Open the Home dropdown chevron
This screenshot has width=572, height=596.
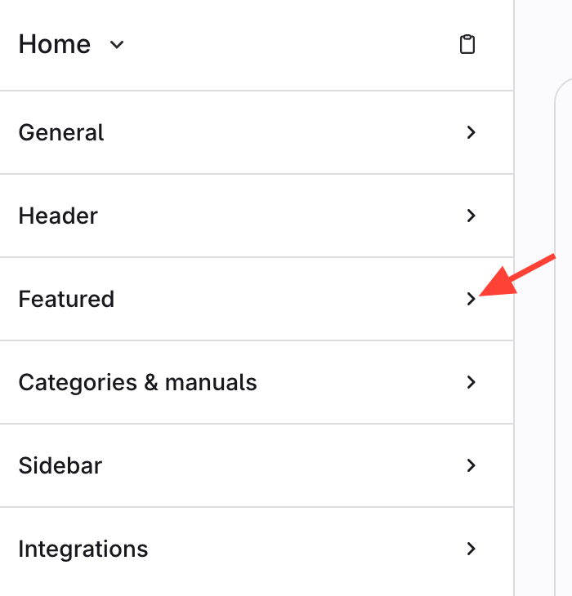[117, 45]
